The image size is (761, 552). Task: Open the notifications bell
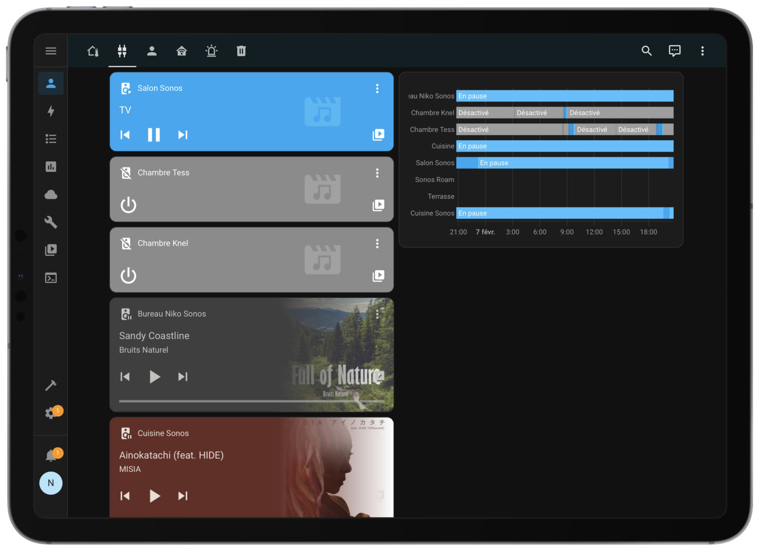coord(51,455)
